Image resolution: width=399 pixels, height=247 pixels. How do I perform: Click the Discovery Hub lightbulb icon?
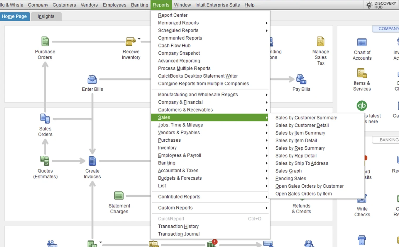[x=369, y=5]
